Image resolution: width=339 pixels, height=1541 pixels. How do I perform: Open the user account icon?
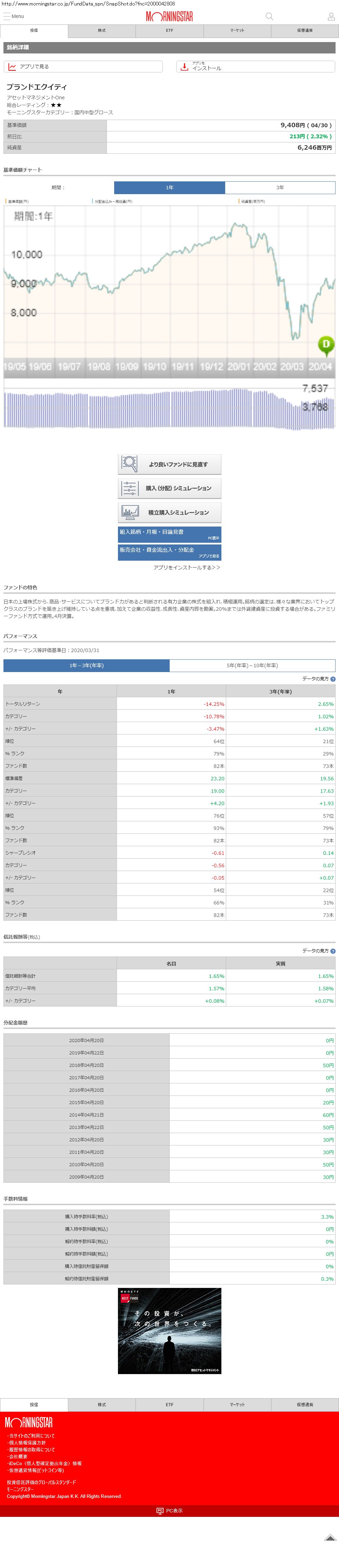(331, 16)
